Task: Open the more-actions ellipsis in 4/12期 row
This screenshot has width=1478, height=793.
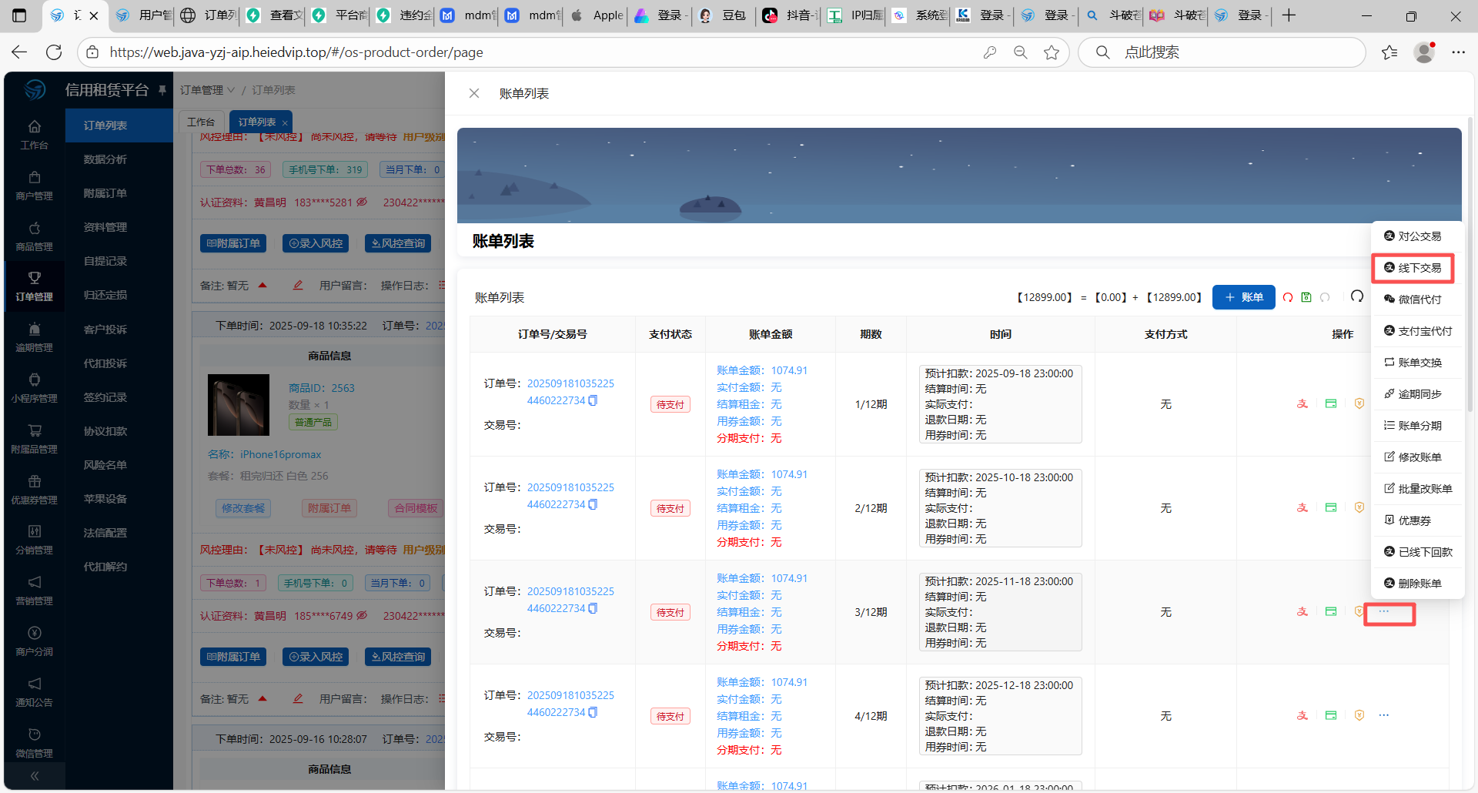Action: click(x=1384, y=716)
